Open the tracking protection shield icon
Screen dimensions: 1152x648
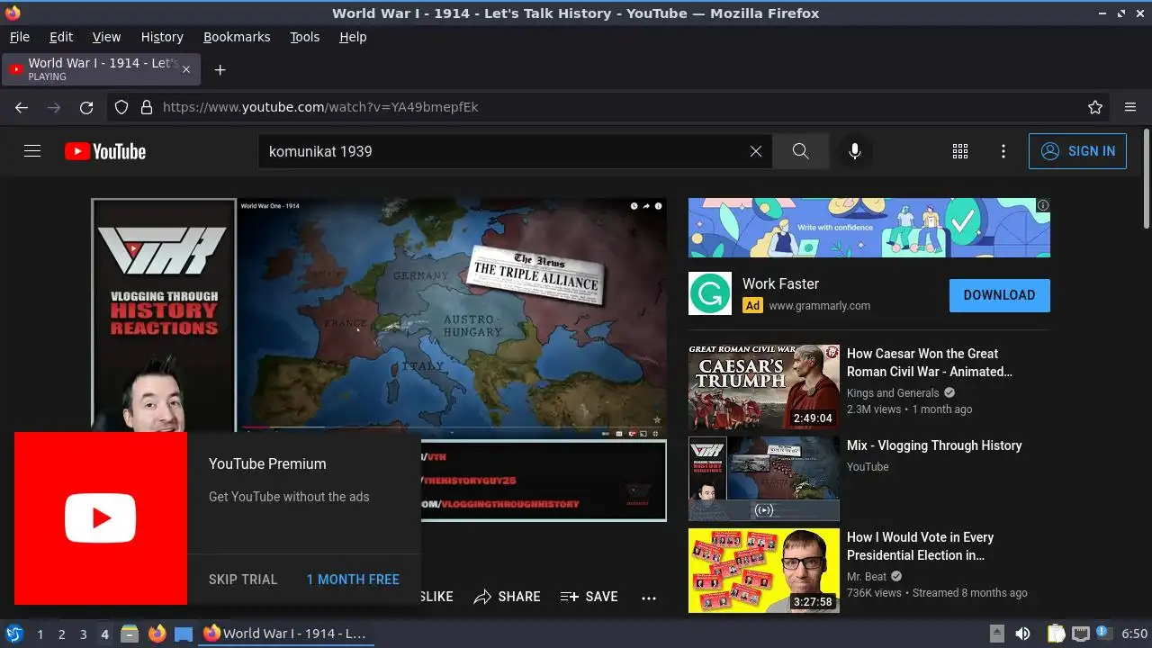121,107
